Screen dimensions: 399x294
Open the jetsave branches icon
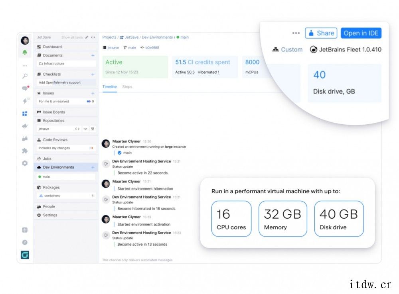pos(93,129)
